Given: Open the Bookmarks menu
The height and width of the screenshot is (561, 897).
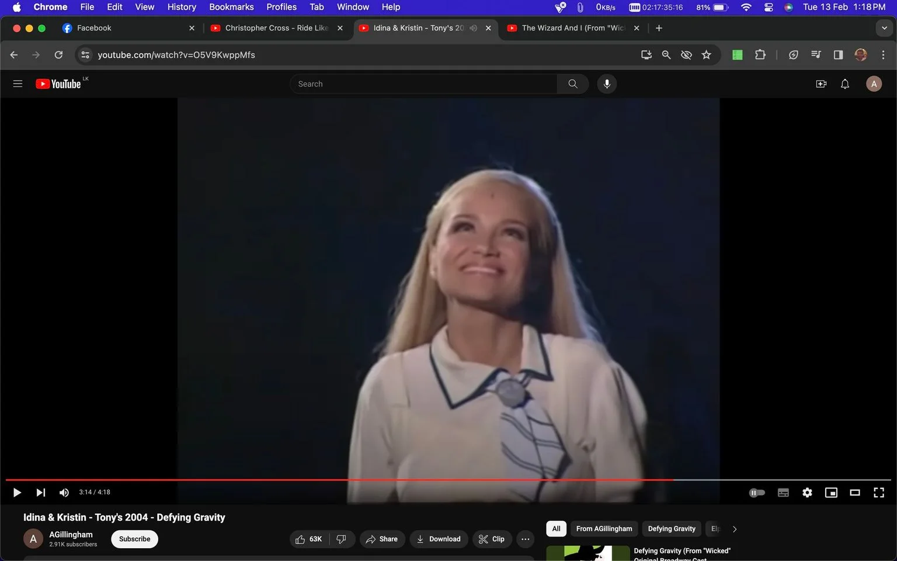Looking at the screenshot, I should pos(231,7).
